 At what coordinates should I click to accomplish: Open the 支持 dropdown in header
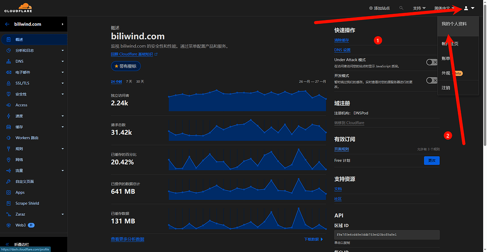[419, 8]
